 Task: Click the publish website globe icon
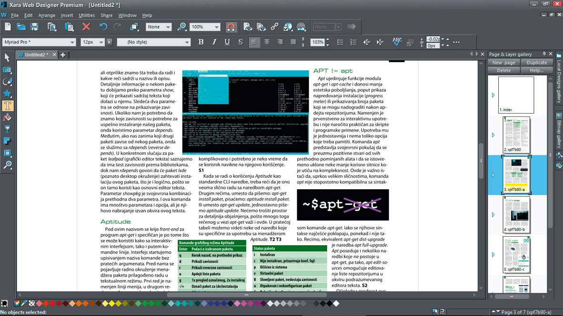288,27
